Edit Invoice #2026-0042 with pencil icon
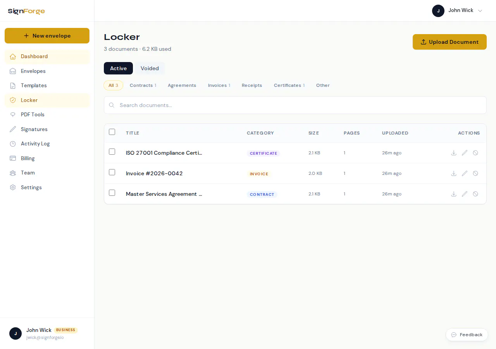Viewport: 496px width, 349px height. 465,173
